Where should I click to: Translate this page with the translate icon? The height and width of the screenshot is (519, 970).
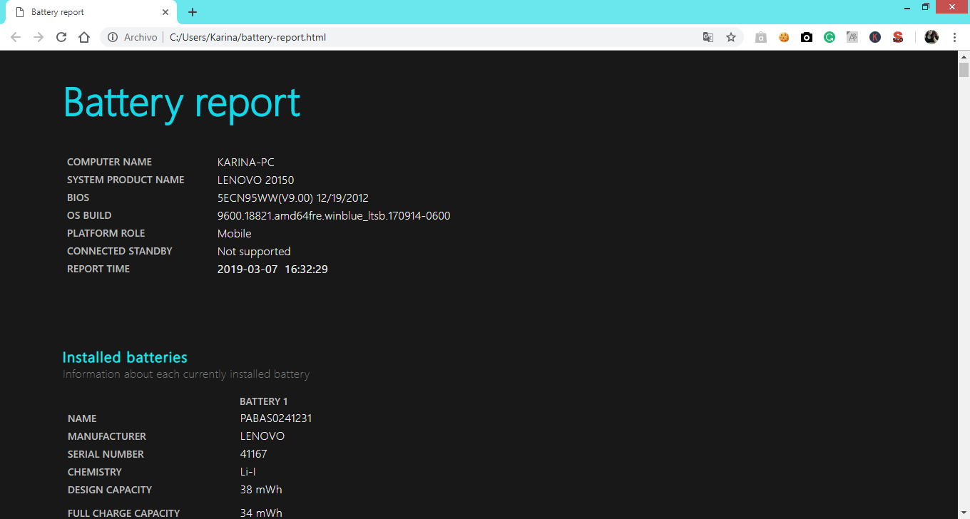pos(708,37)
